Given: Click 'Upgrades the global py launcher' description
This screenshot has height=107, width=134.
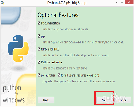Looking at the screenshot, I should (x=79, y=81).
